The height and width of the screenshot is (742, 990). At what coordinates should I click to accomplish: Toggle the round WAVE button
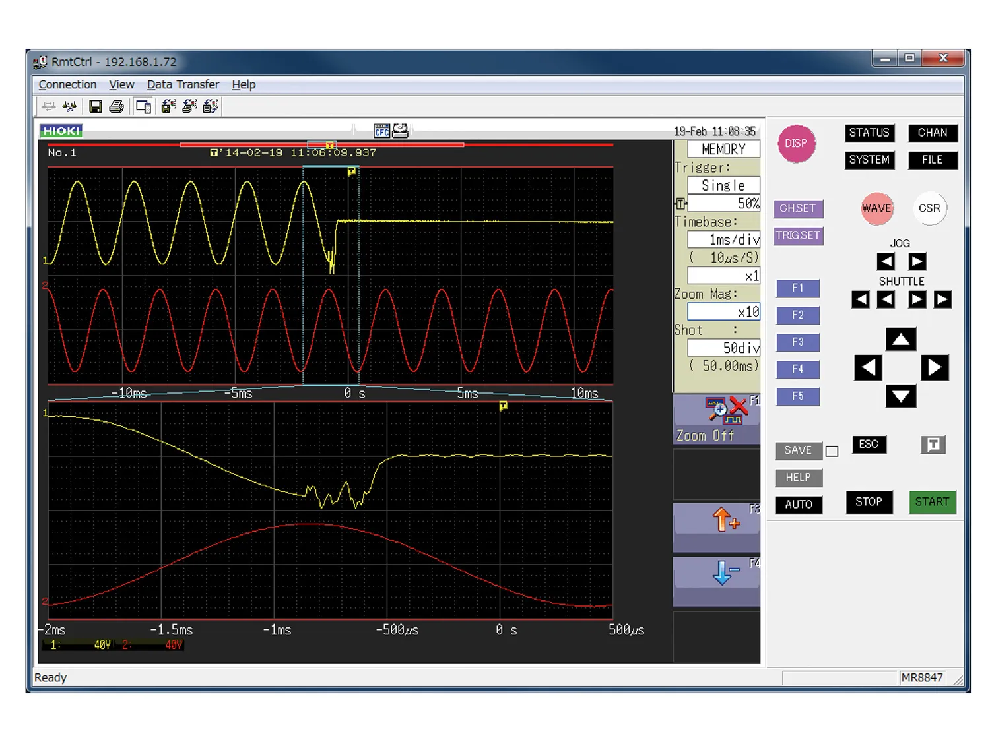876,208
